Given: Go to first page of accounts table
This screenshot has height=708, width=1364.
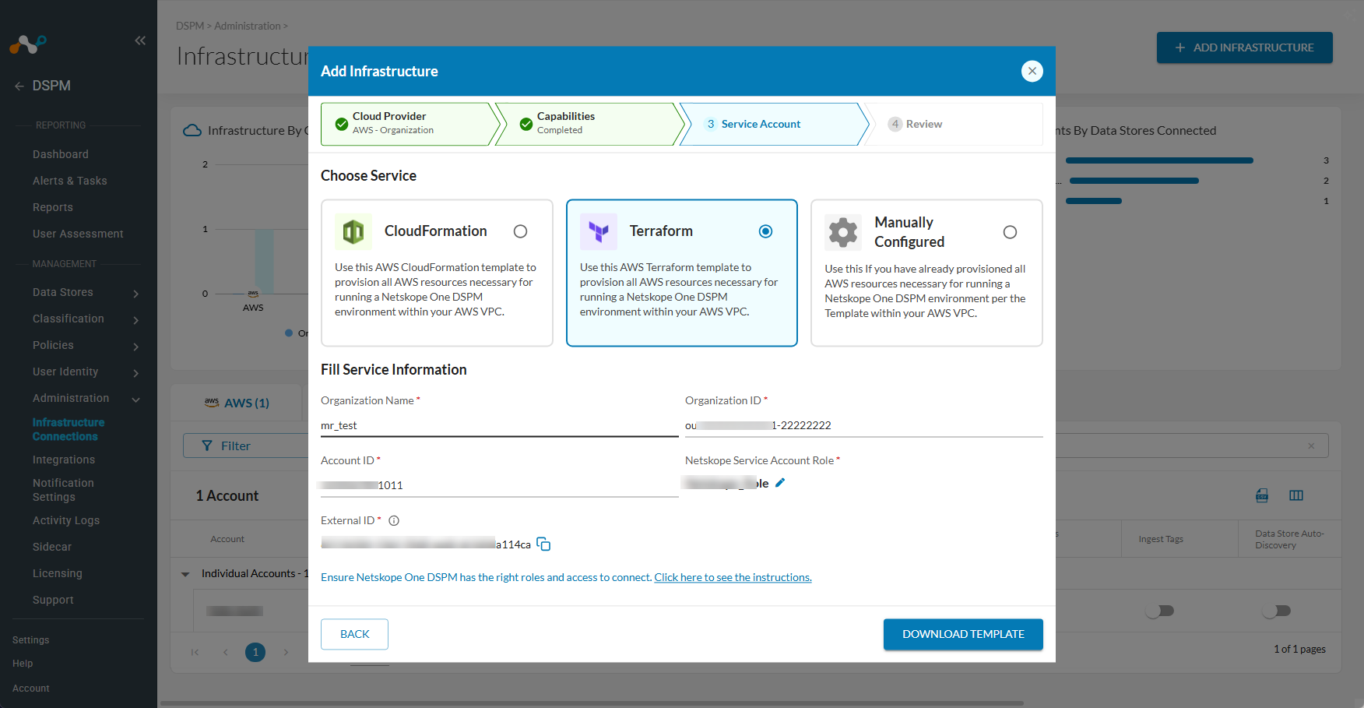Looking at the screenshot, I should [x=195, y=652].
